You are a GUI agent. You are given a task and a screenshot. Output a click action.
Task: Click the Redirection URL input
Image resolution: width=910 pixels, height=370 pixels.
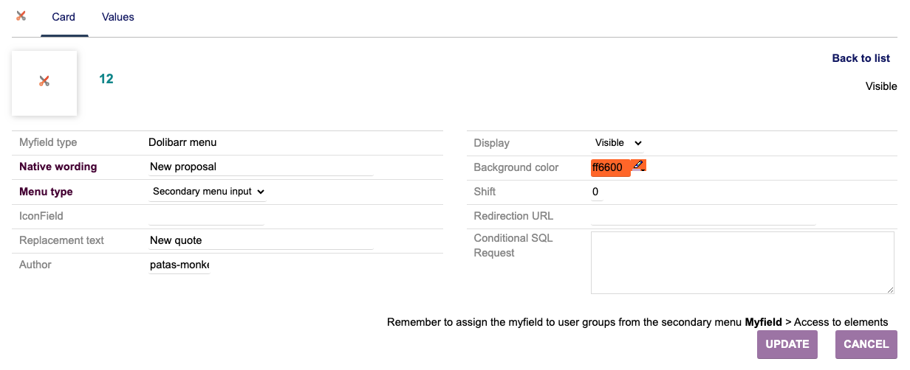click(x=702, y=216)
